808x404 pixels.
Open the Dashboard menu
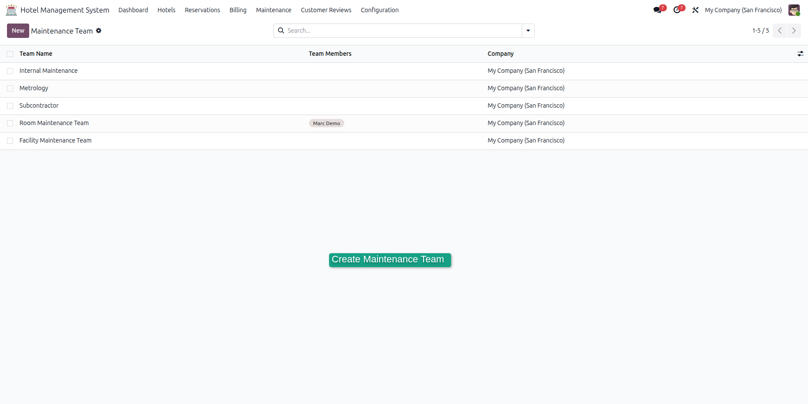click(133, 10)
